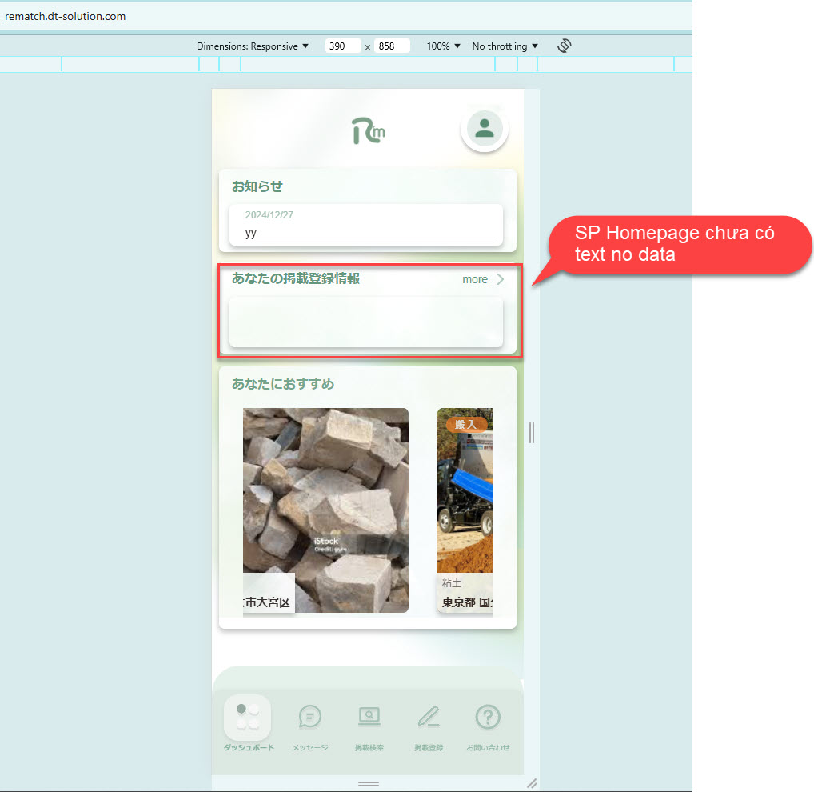Open the 掲載検索 listing search icon
814x792 pixels.
(369, 718)
